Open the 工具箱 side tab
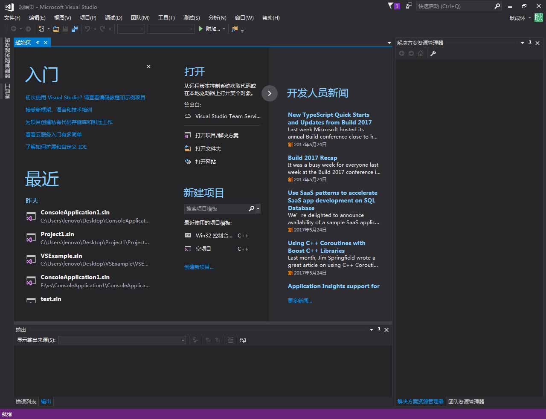546x419 pixels. click(x=7, y=91)
